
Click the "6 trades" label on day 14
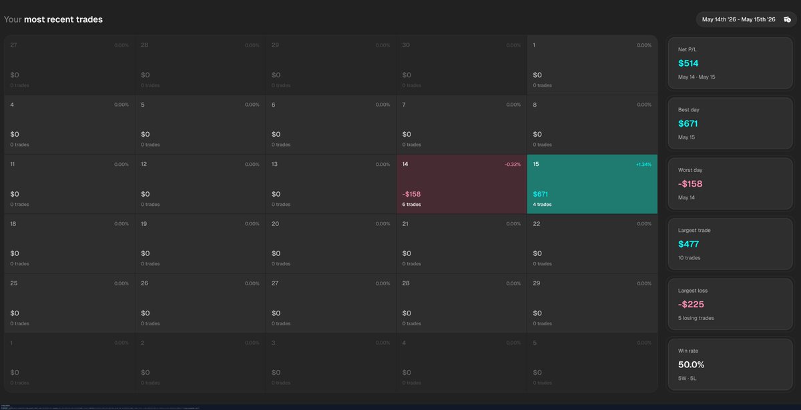(412, 205)
